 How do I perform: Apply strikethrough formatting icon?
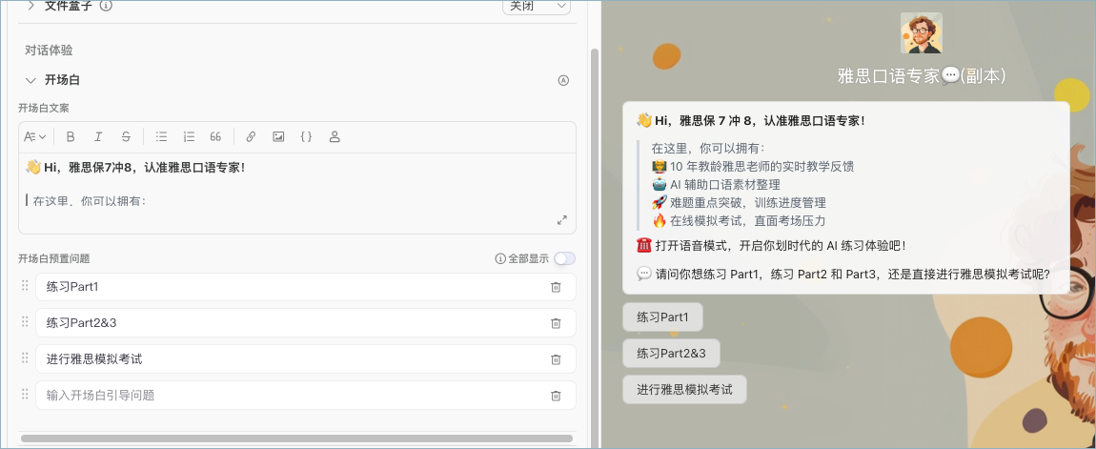(126, 137)
